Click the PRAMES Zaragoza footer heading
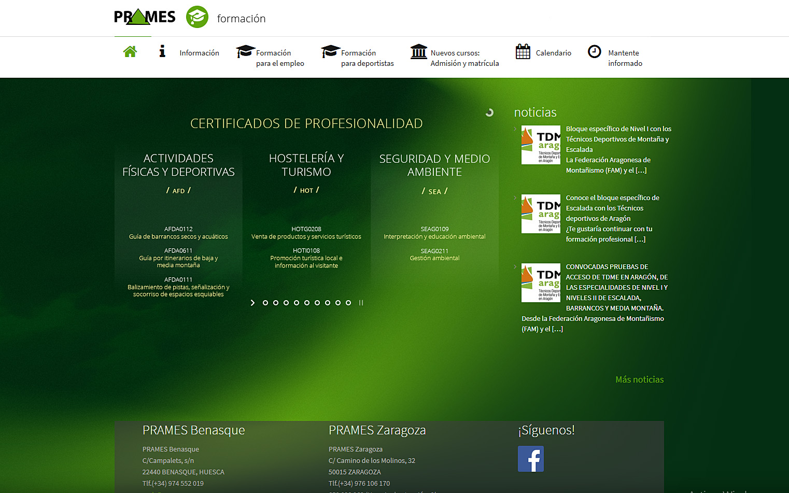The width and height of the screenshot is (789, 493). click(x=377, y=430)
